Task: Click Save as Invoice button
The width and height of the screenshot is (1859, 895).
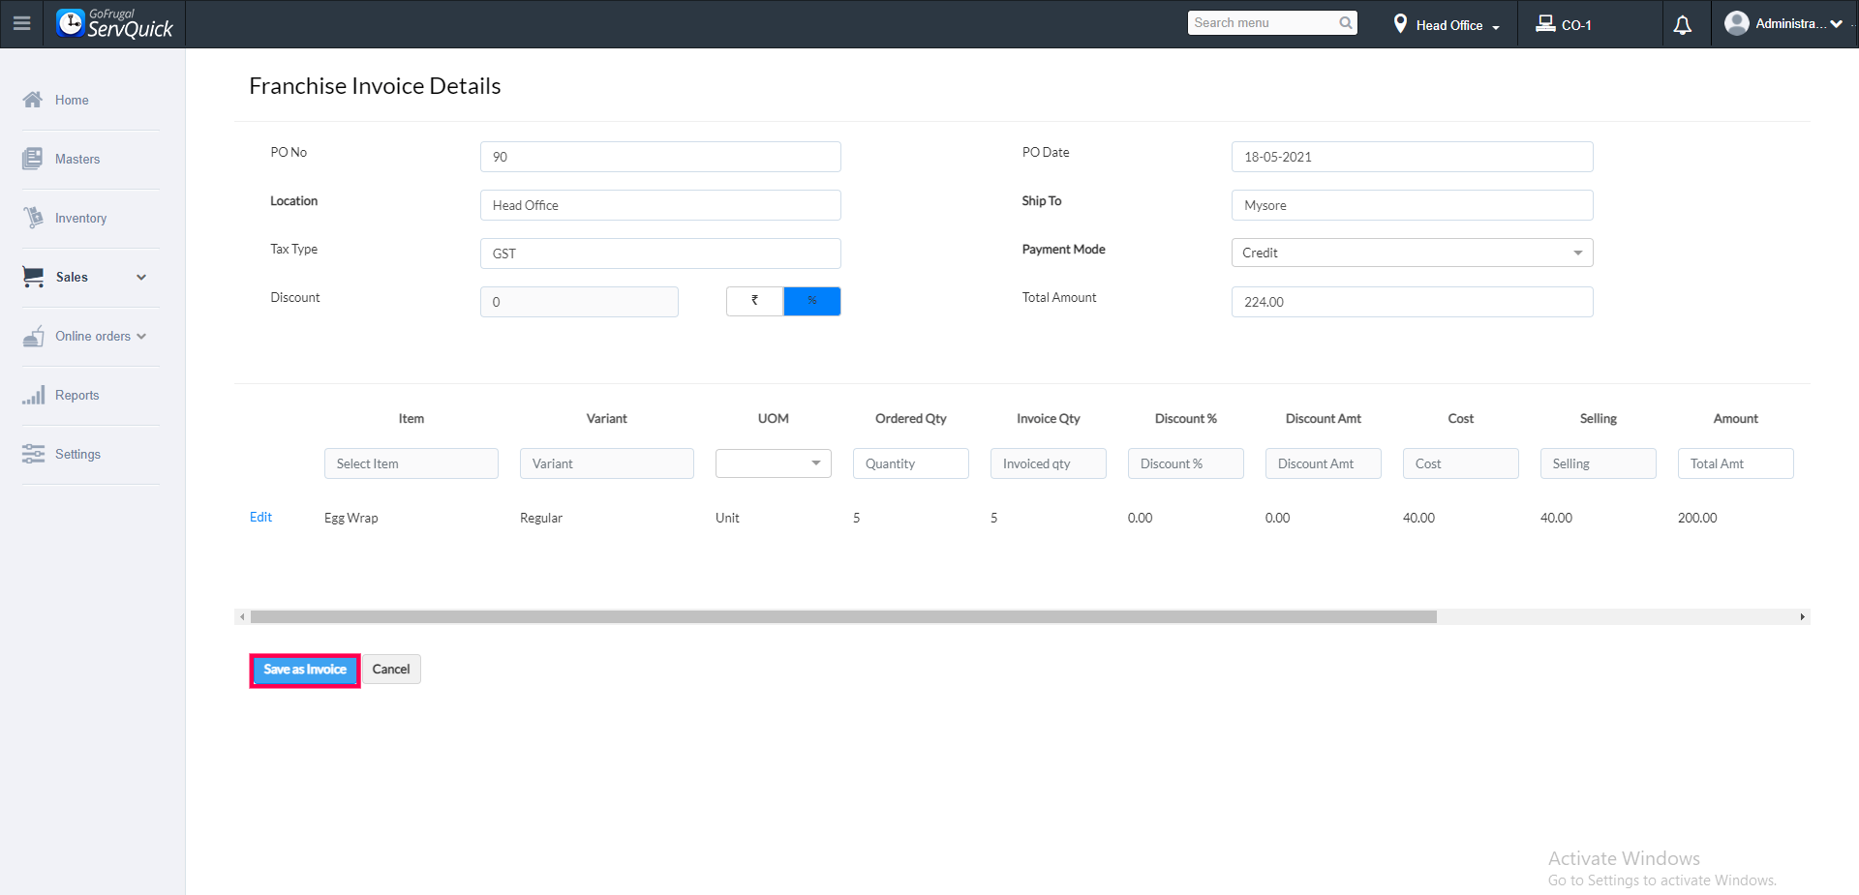Action: pyautogui.click(x=305, y=670)
